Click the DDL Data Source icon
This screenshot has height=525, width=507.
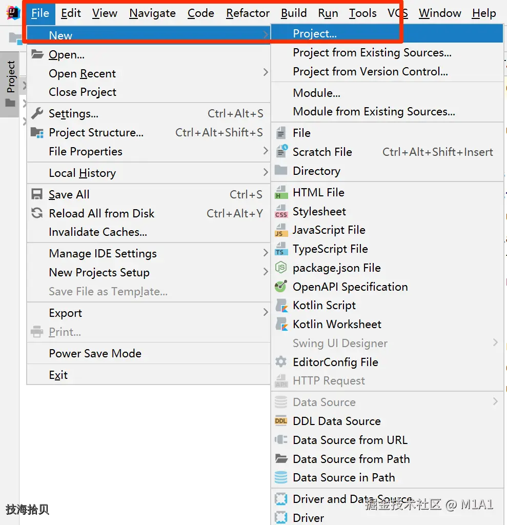281,421
